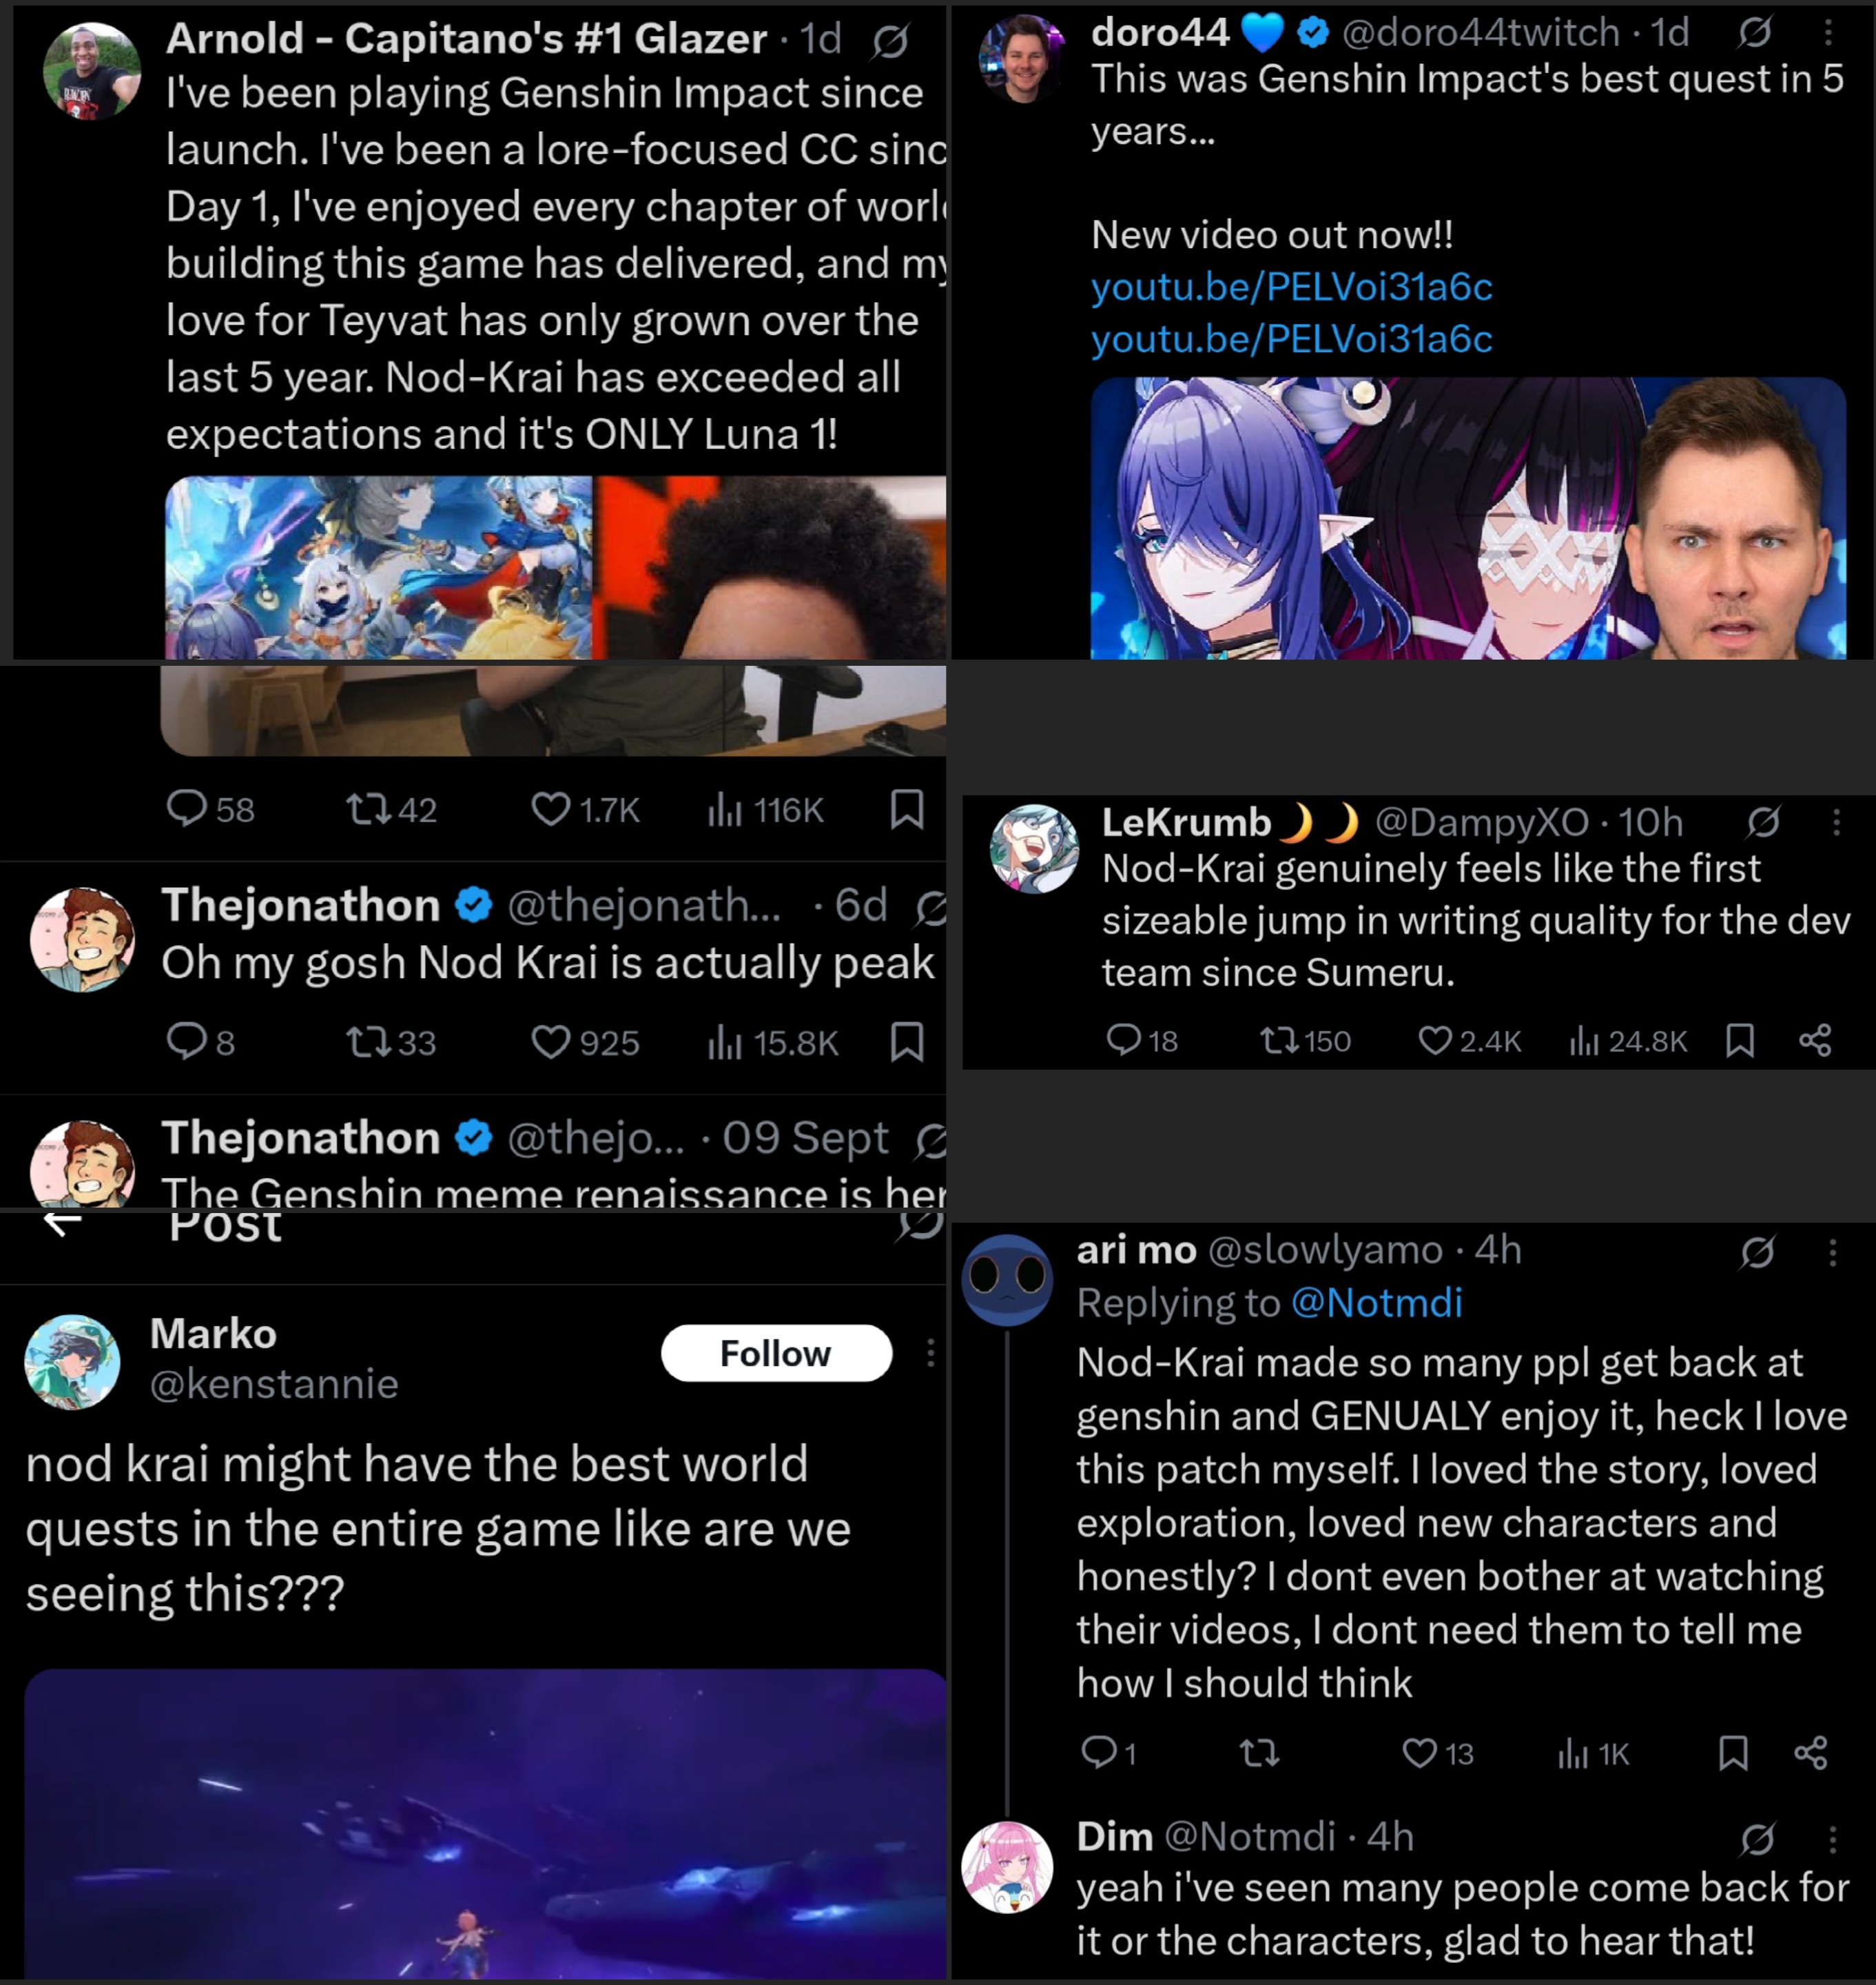Open the first youtu.be/PELVoi31a6c link
This screenshot has height=1985, width=1876.
(x=1291, y=287)
